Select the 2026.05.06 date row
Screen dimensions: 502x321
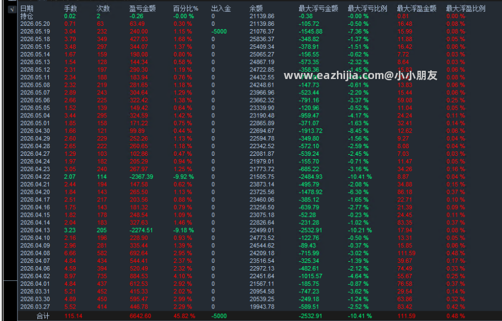(x=35, y=100)
